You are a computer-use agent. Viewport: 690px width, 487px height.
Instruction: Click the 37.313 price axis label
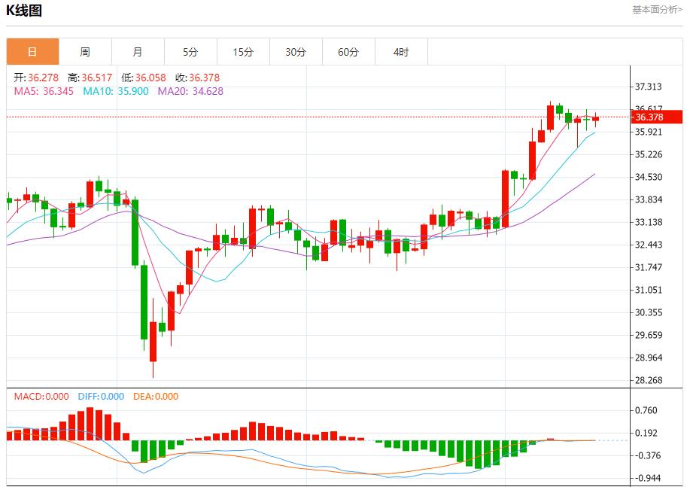pos(649,87)
